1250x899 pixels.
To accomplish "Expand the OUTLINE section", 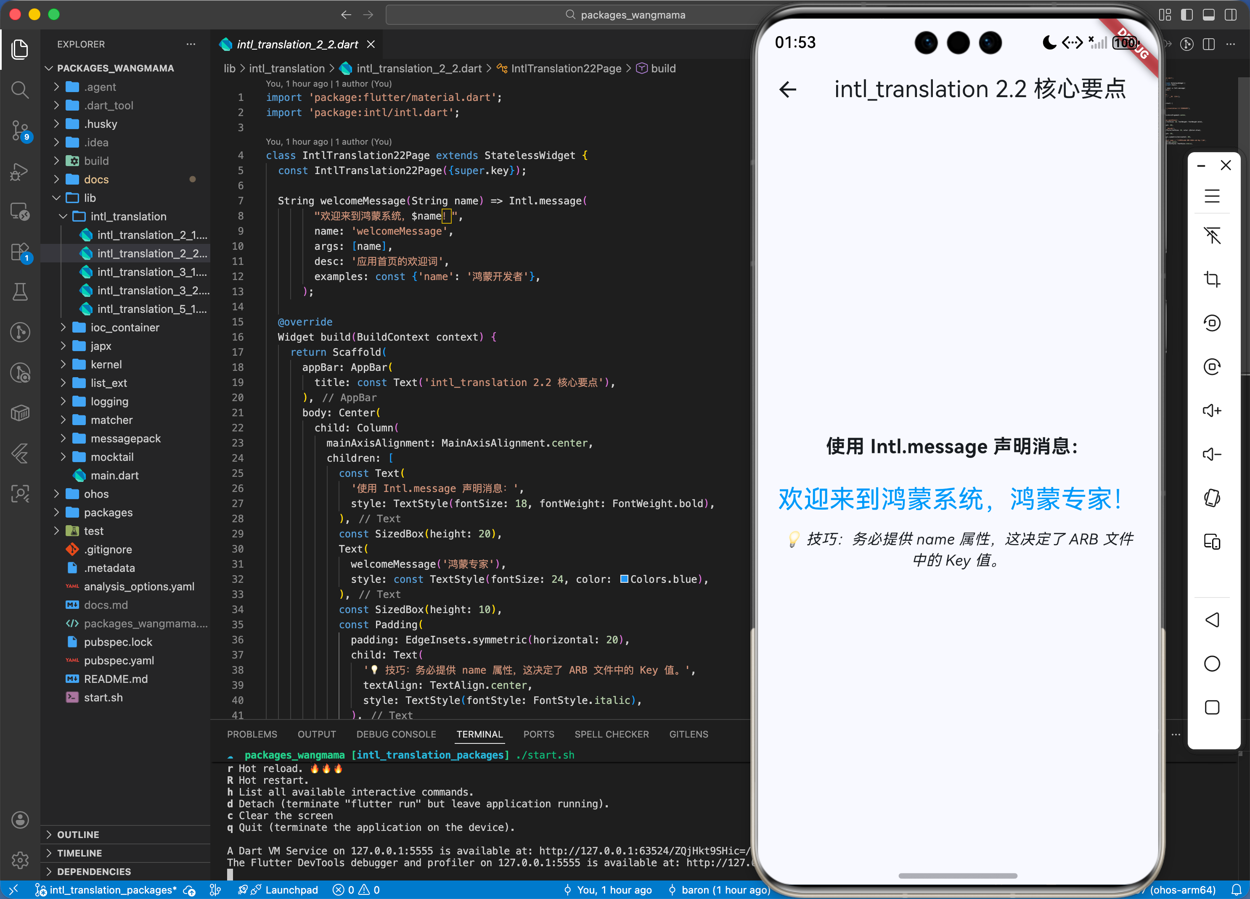I will point(126,835).
